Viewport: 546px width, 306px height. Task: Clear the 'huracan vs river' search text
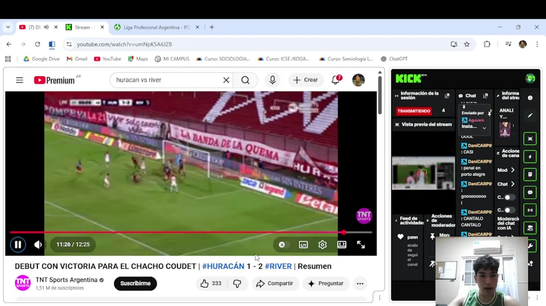(226, 80)
